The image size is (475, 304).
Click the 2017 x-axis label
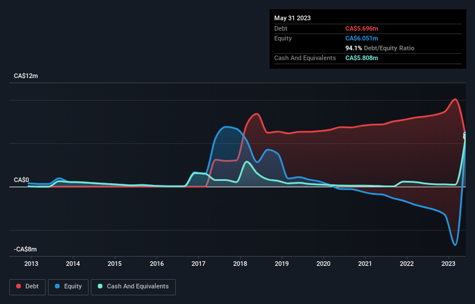click(198, 264)
